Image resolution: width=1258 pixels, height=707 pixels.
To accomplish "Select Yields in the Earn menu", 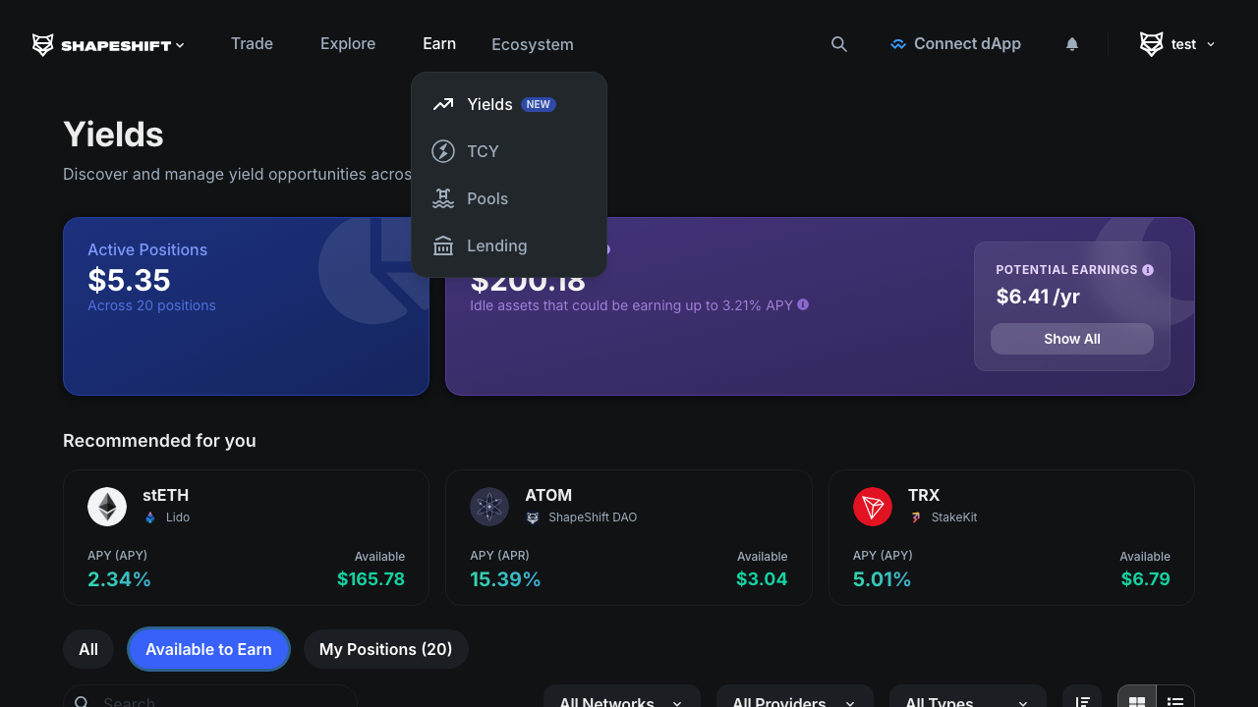I will [x=489, y=104].
